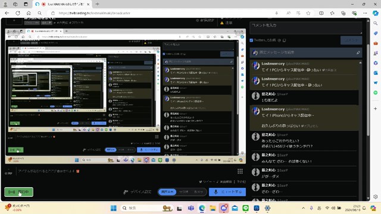Open the Edge settings and more menu
381x214 pixels.
[x=365, y=13]
